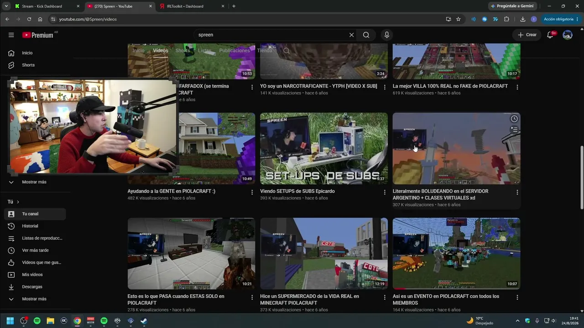This screenshot has height=328, width=584.
Task: Open the notifications bell
Action: pos(551,35)
